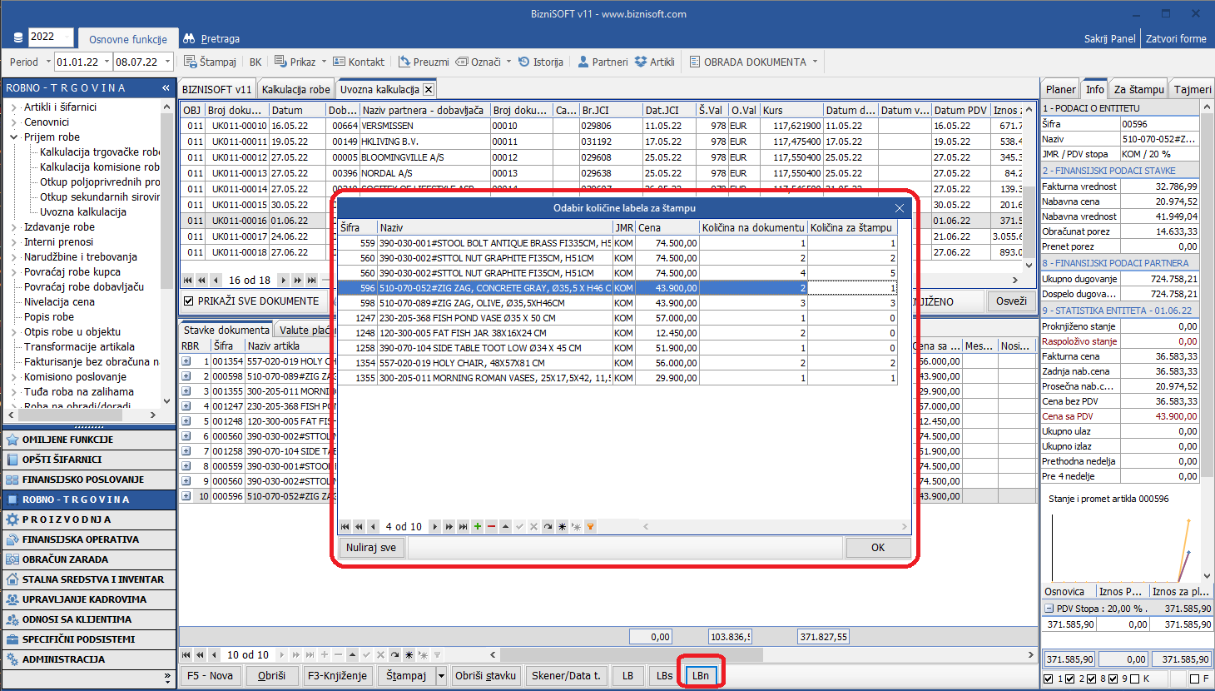Viewport: 1215px width, 691px height.
Task: Confirm label quantities with OK button
Action: coord(877,548)
